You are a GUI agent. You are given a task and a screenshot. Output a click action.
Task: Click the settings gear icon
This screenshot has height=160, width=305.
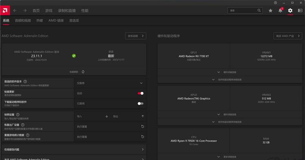pos(290,11)
